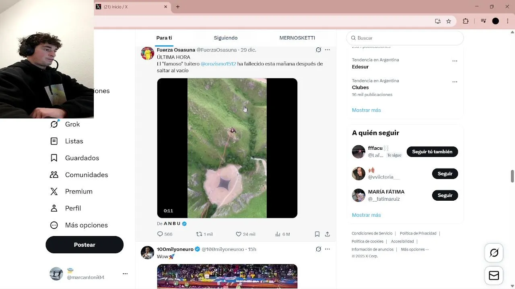Open Fuerza Osasuna profile avatar
Screen dimensions: 515x289
(x=148, y=53)
